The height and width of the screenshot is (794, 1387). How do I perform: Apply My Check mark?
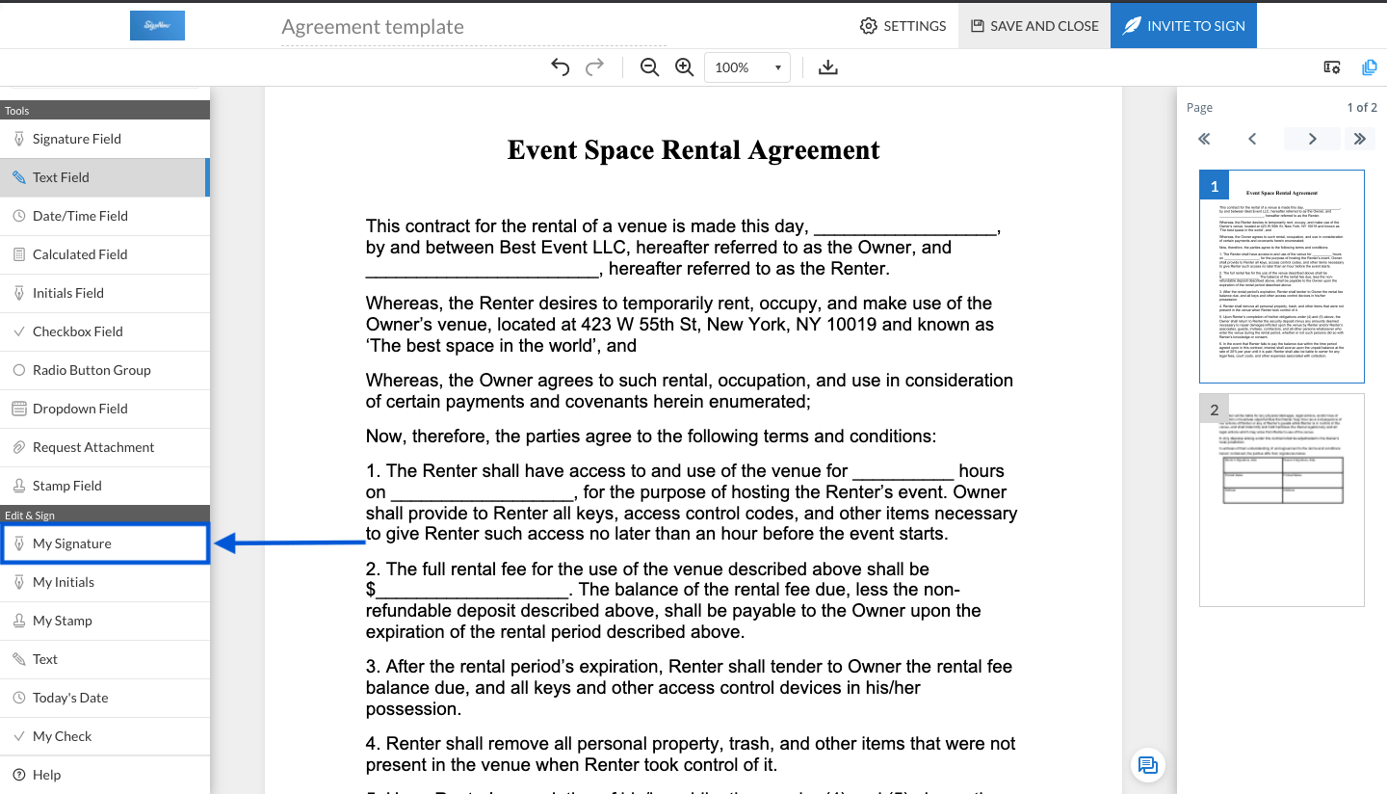click(x=65, y=735)
